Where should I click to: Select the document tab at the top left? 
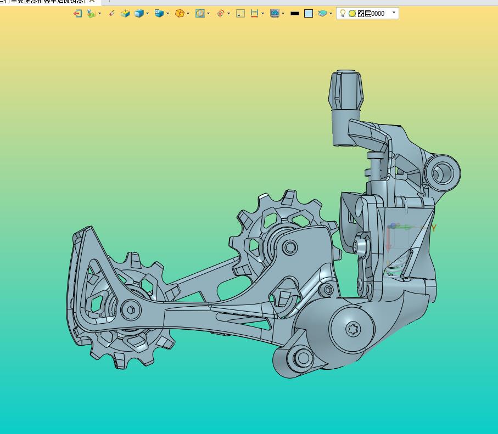[x=43, y=2]
